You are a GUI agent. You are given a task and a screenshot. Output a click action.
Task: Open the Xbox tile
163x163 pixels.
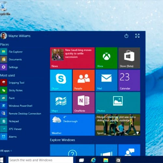(107, 58)
